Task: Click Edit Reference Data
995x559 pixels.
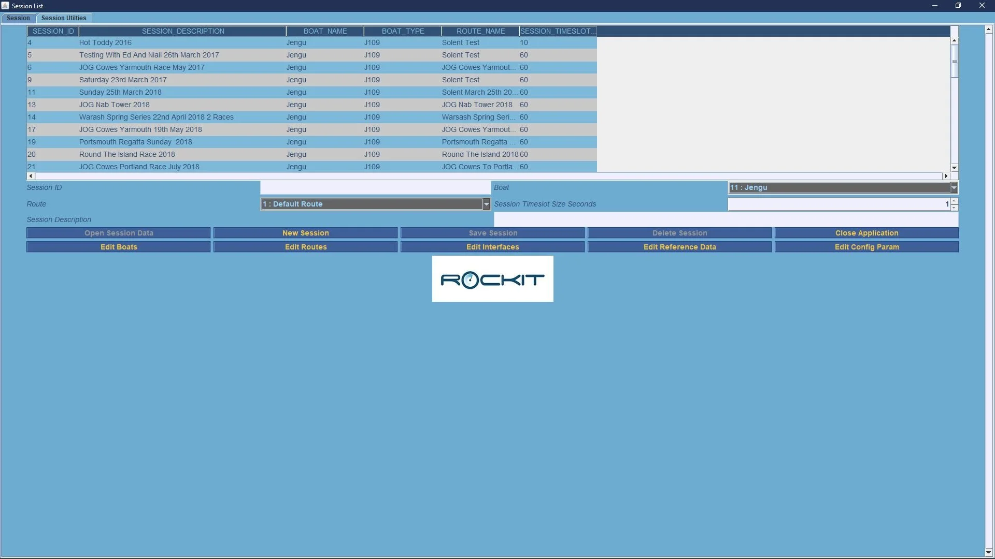Action: [x=679, y=247]
